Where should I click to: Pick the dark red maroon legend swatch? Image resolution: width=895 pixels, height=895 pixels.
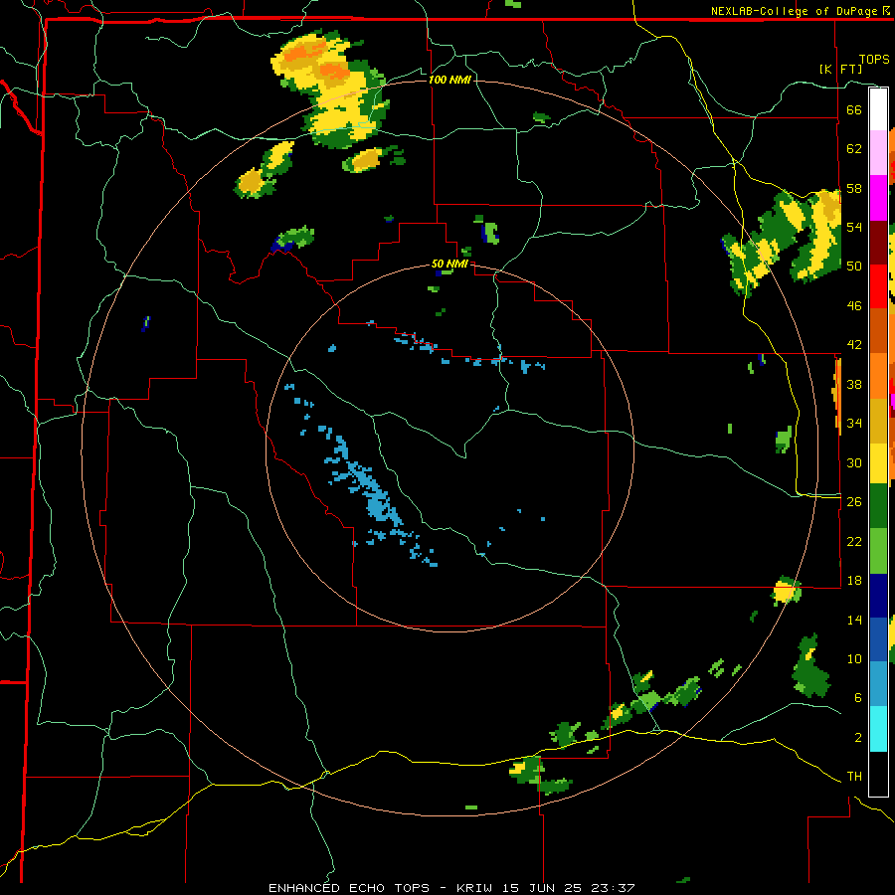[878, 242]
